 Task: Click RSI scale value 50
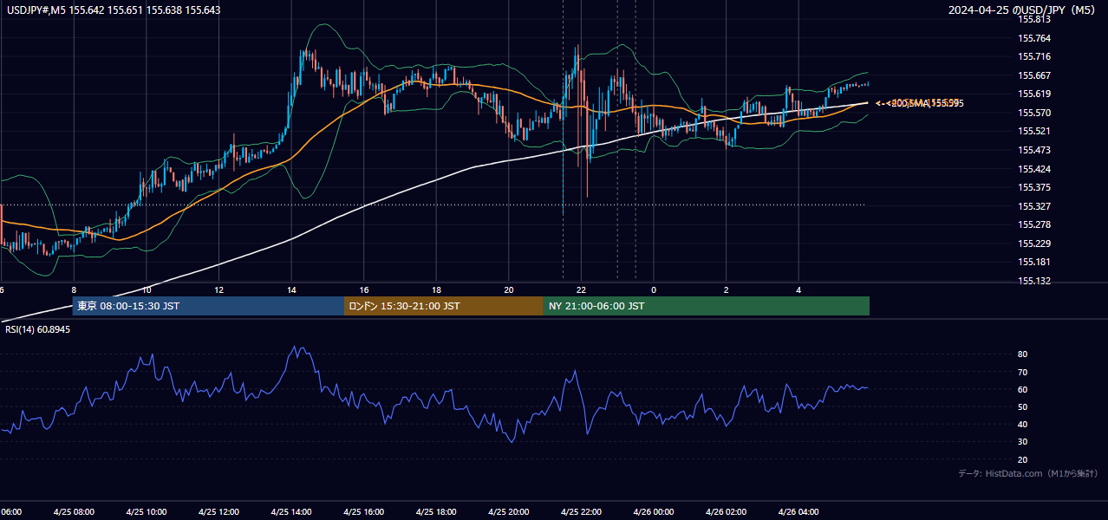click(x=1023, y=406)
